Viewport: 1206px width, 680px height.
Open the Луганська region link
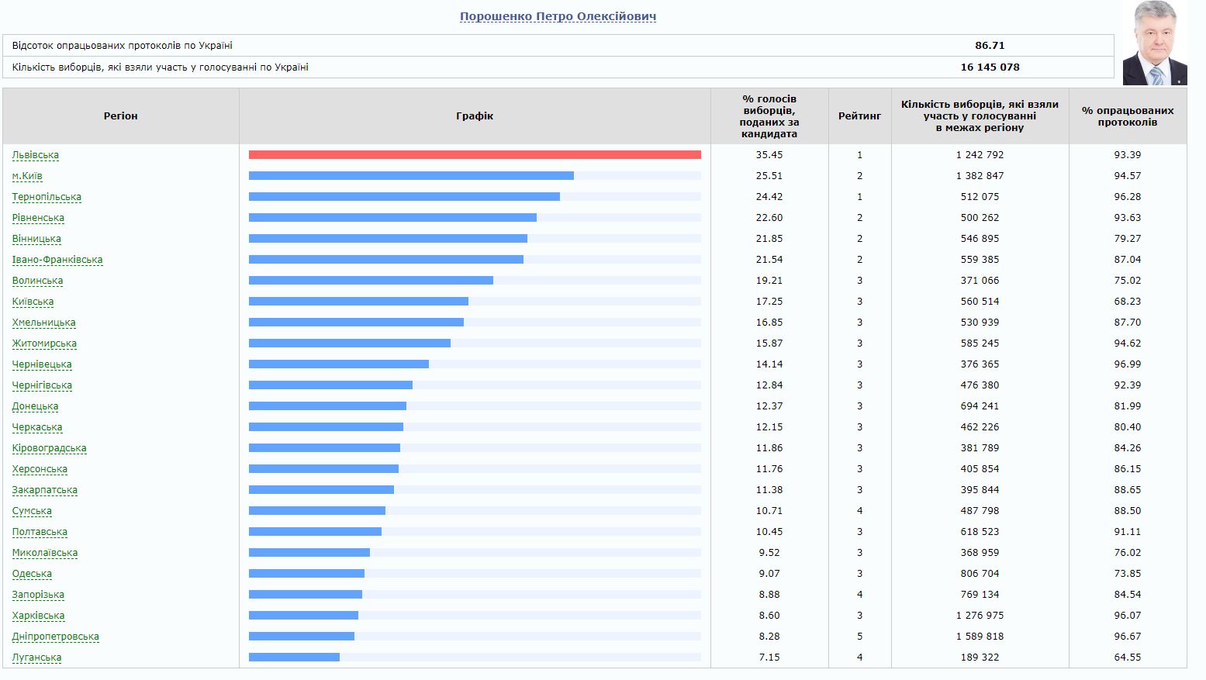(36, 658)
